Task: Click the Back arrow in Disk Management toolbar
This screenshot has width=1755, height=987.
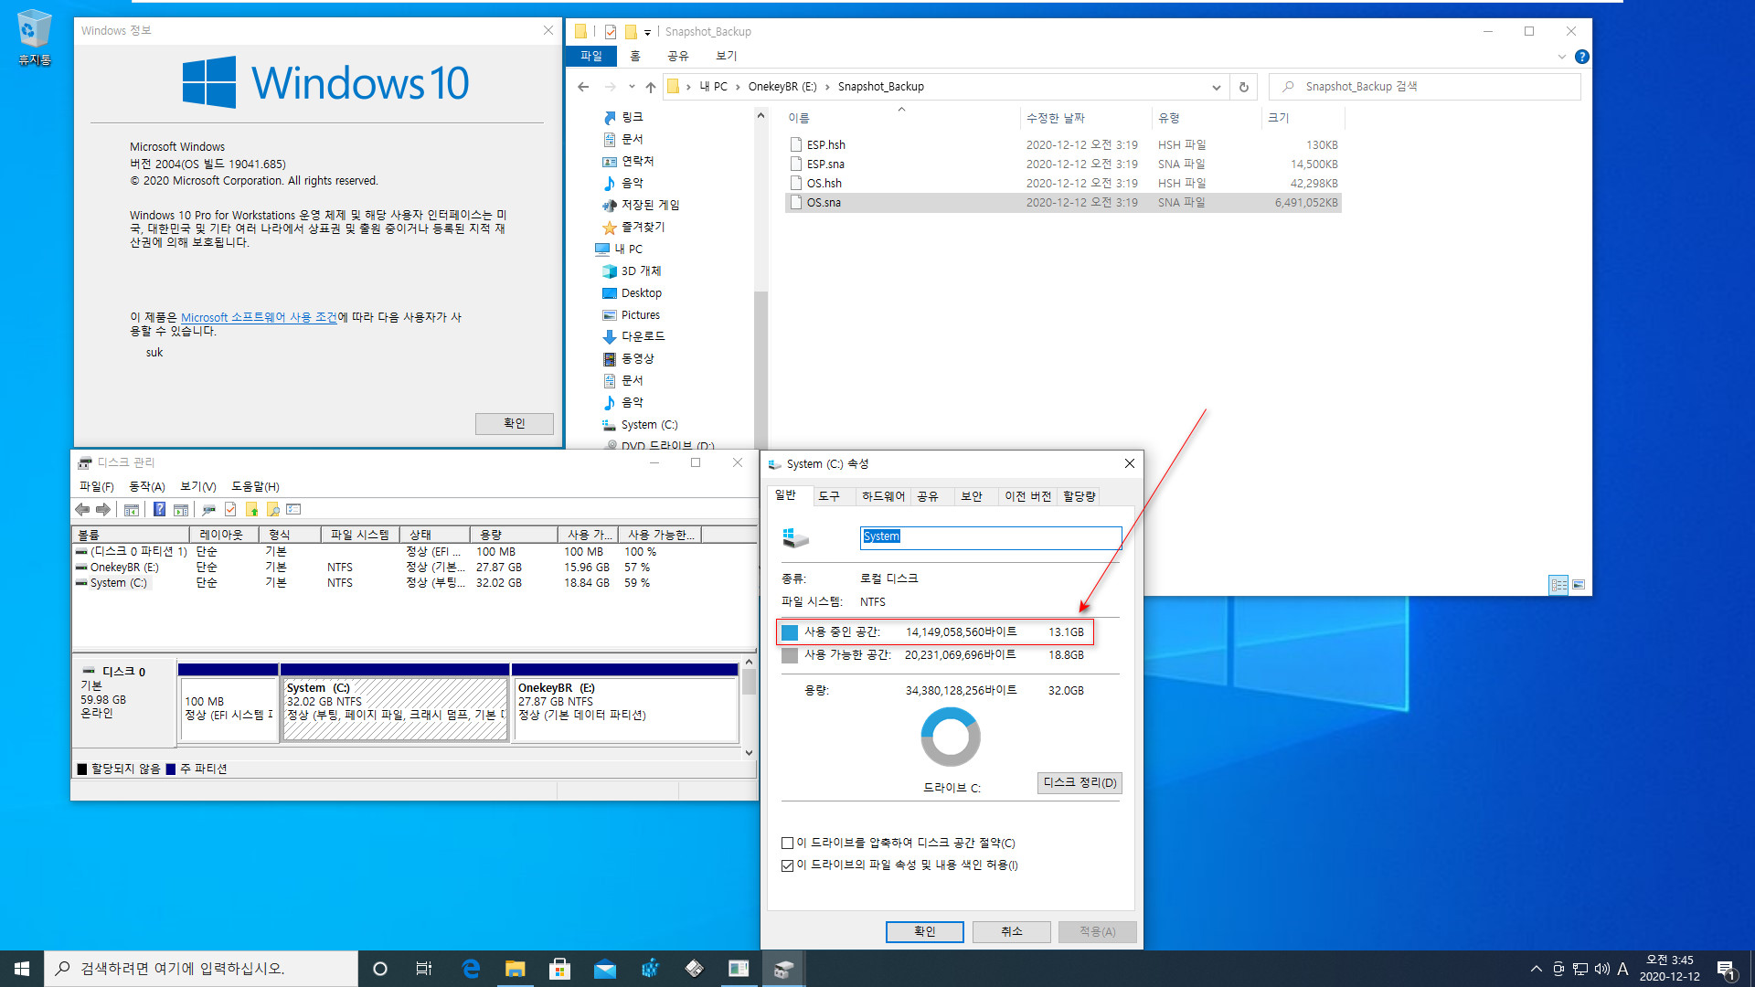Action: coord(82,510)
